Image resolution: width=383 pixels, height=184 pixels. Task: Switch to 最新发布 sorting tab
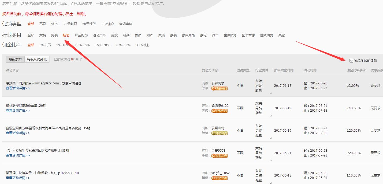[15, 59]
